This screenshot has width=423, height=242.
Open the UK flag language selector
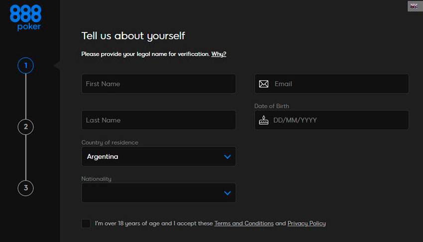click(x=415, y=6)
